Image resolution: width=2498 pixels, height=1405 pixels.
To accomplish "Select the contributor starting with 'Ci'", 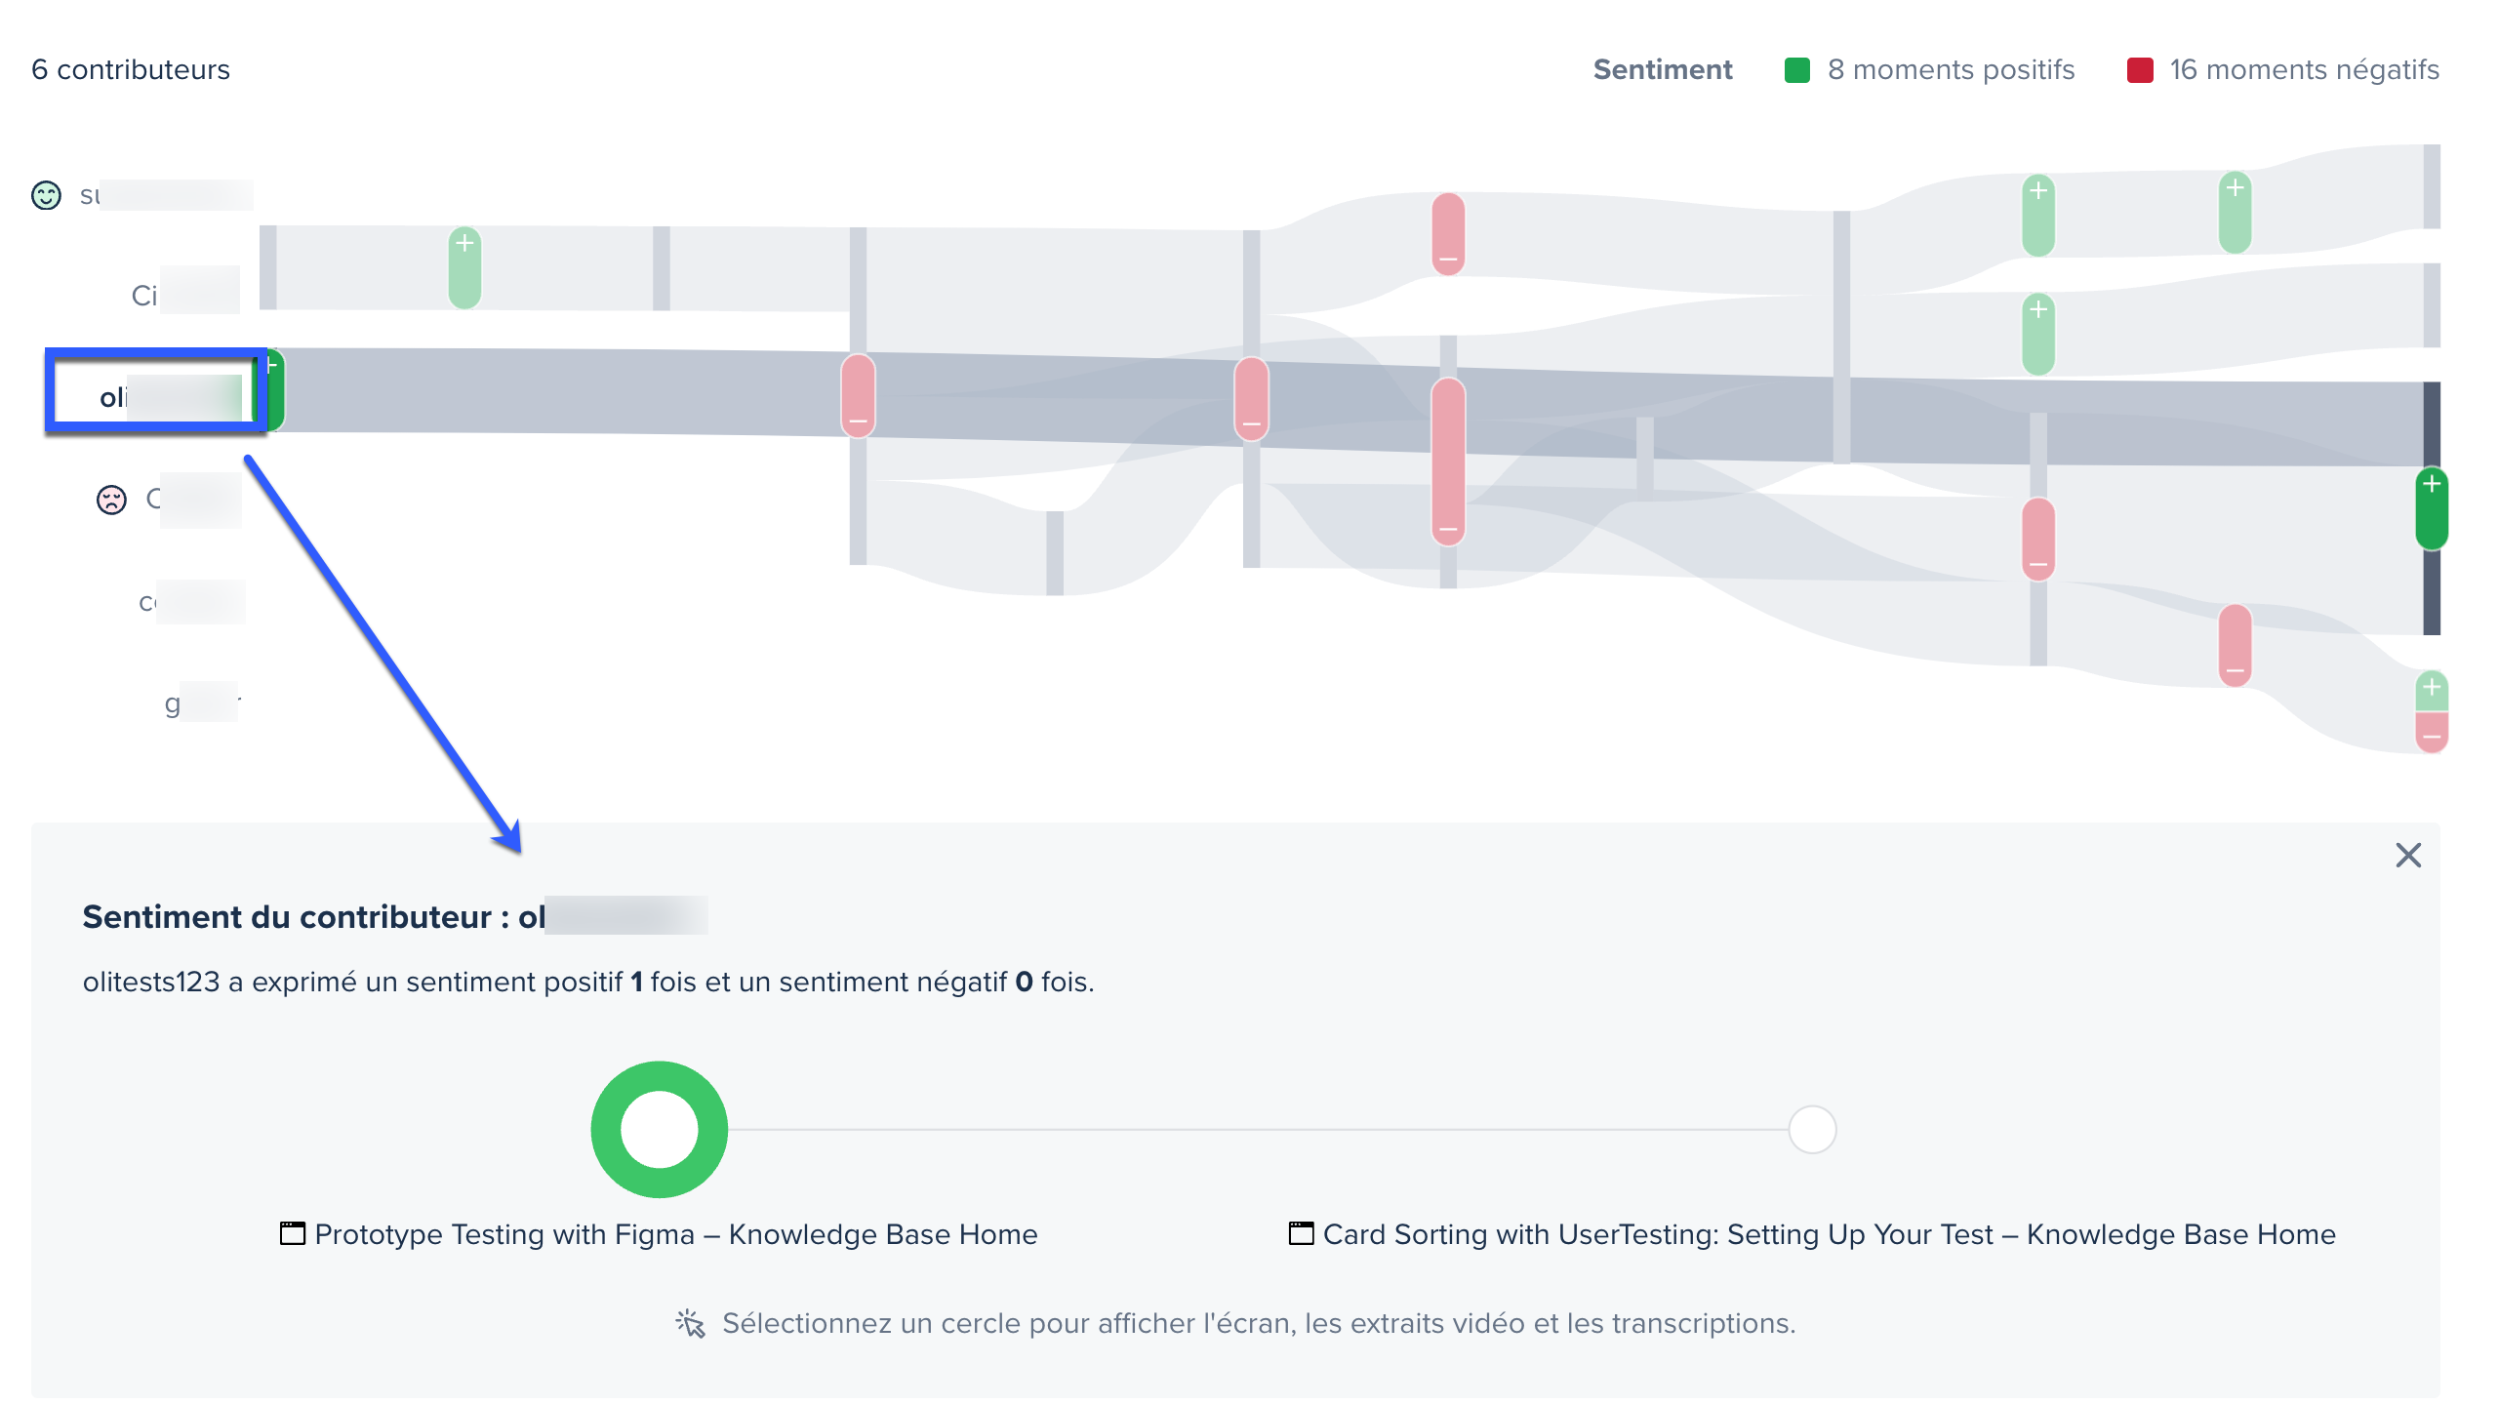I will click(183, 295).
